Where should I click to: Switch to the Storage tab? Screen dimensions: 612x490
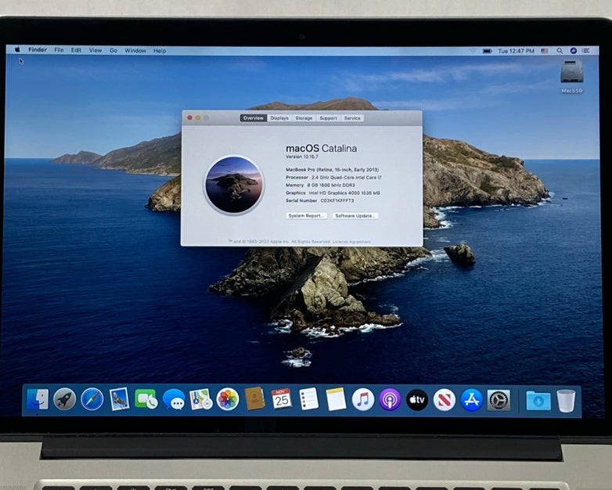pyautogui.click(x=304, y=118)
